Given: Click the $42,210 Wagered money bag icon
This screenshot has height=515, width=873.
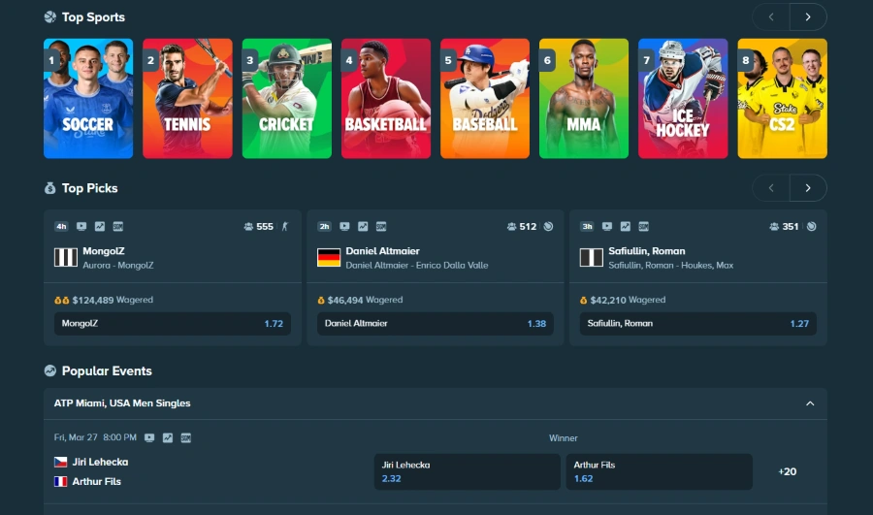Looking at the screenshot, I should (584, 300).
